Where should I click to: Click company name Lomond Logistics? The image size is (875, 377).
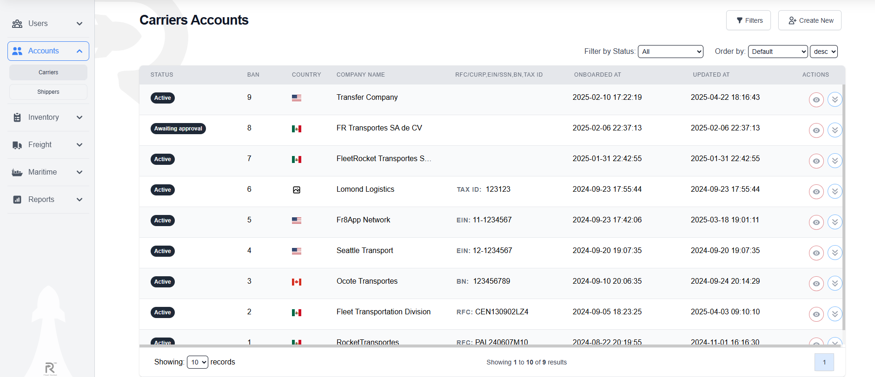(x=365, y=189)
